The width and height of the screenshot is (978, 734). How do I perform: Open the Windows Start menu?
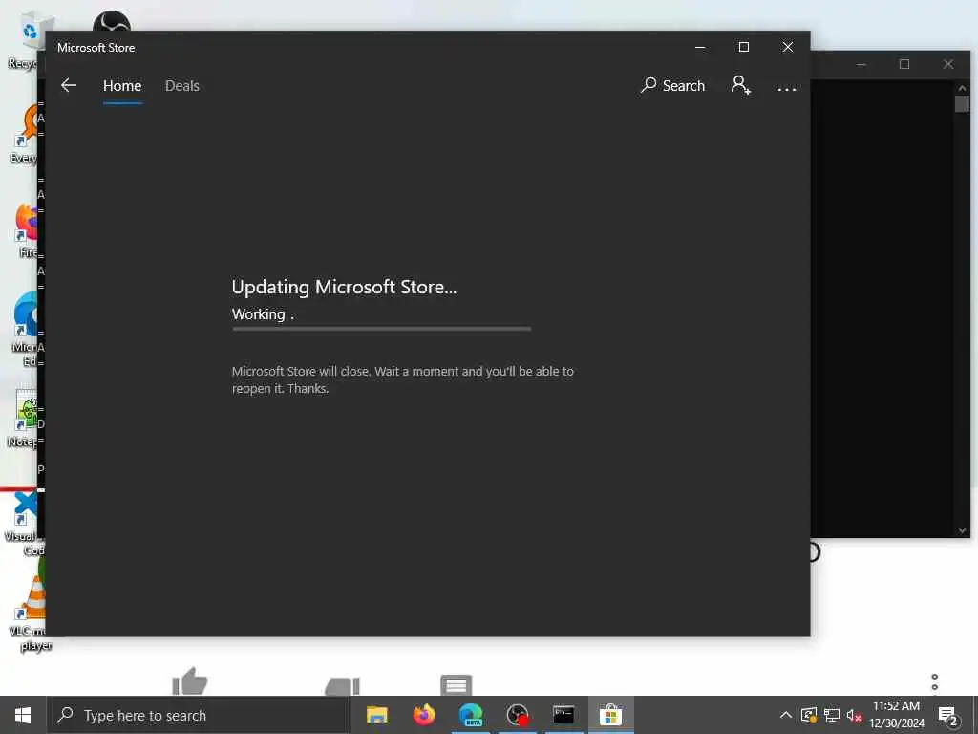tap(23, 715)
